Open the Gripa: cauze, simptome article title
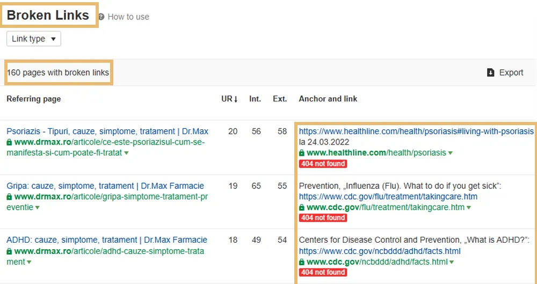 point(106,186)
